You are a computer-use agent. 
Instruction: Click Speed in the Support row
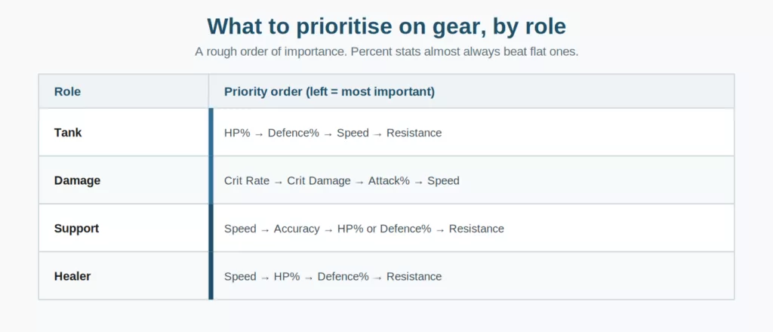[x=240, y=229]
